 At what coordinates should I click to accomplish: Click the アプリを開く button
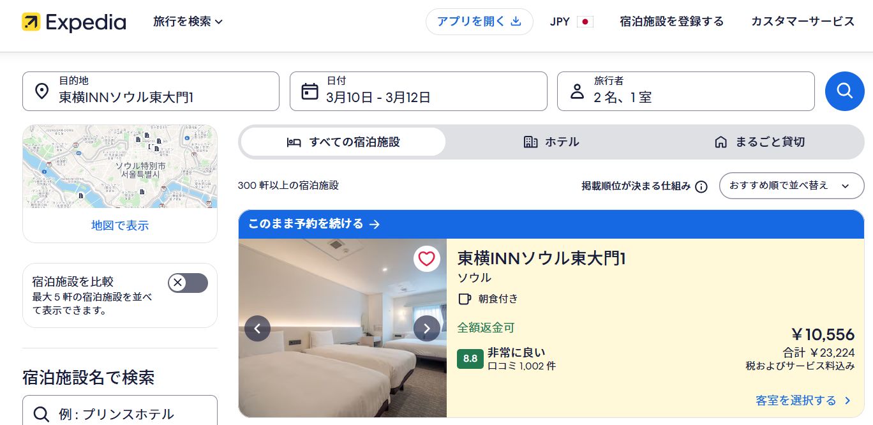pyautogui.click(x=479, y=21)
